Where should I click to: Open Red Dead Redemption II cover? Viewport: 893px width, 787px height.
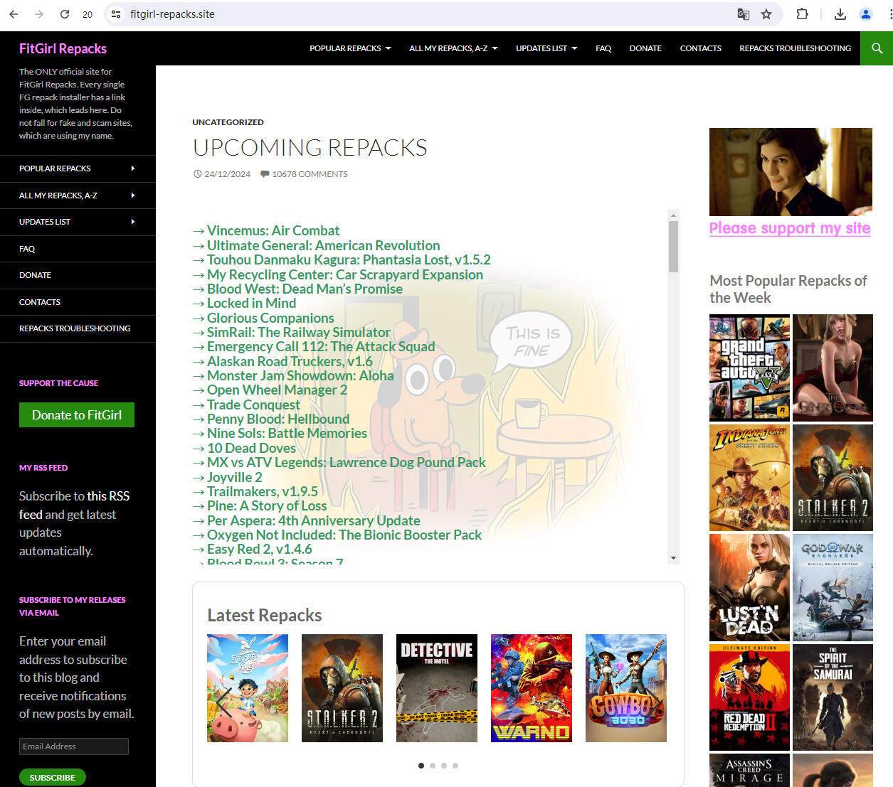[749, 697]
